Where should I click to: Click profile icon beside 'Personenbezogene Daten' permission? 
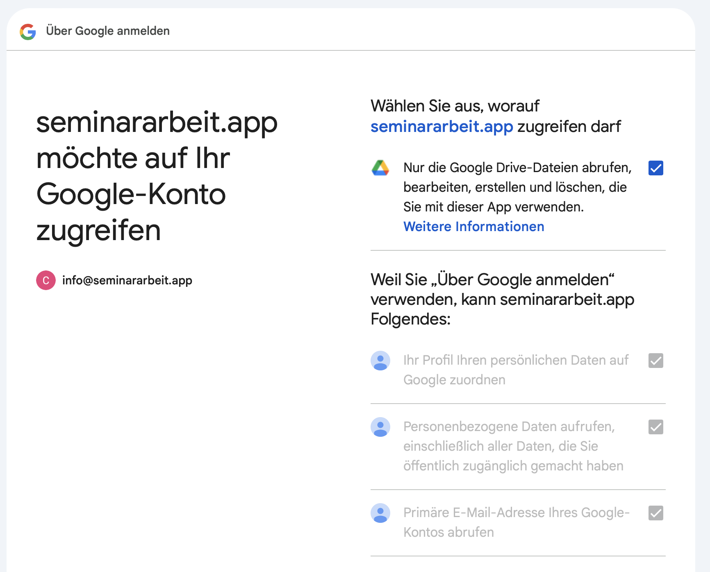click(380, 427)
